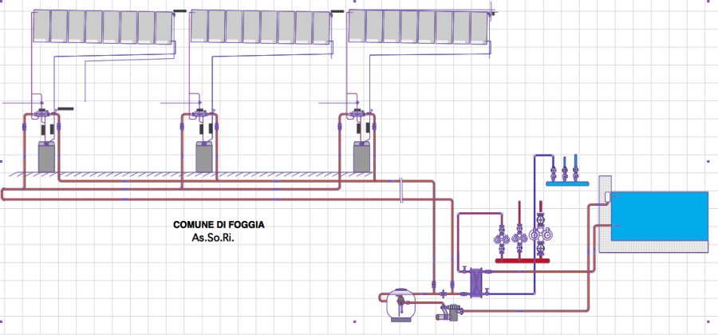Select the middle solar collector array

[x=261, y=26]
